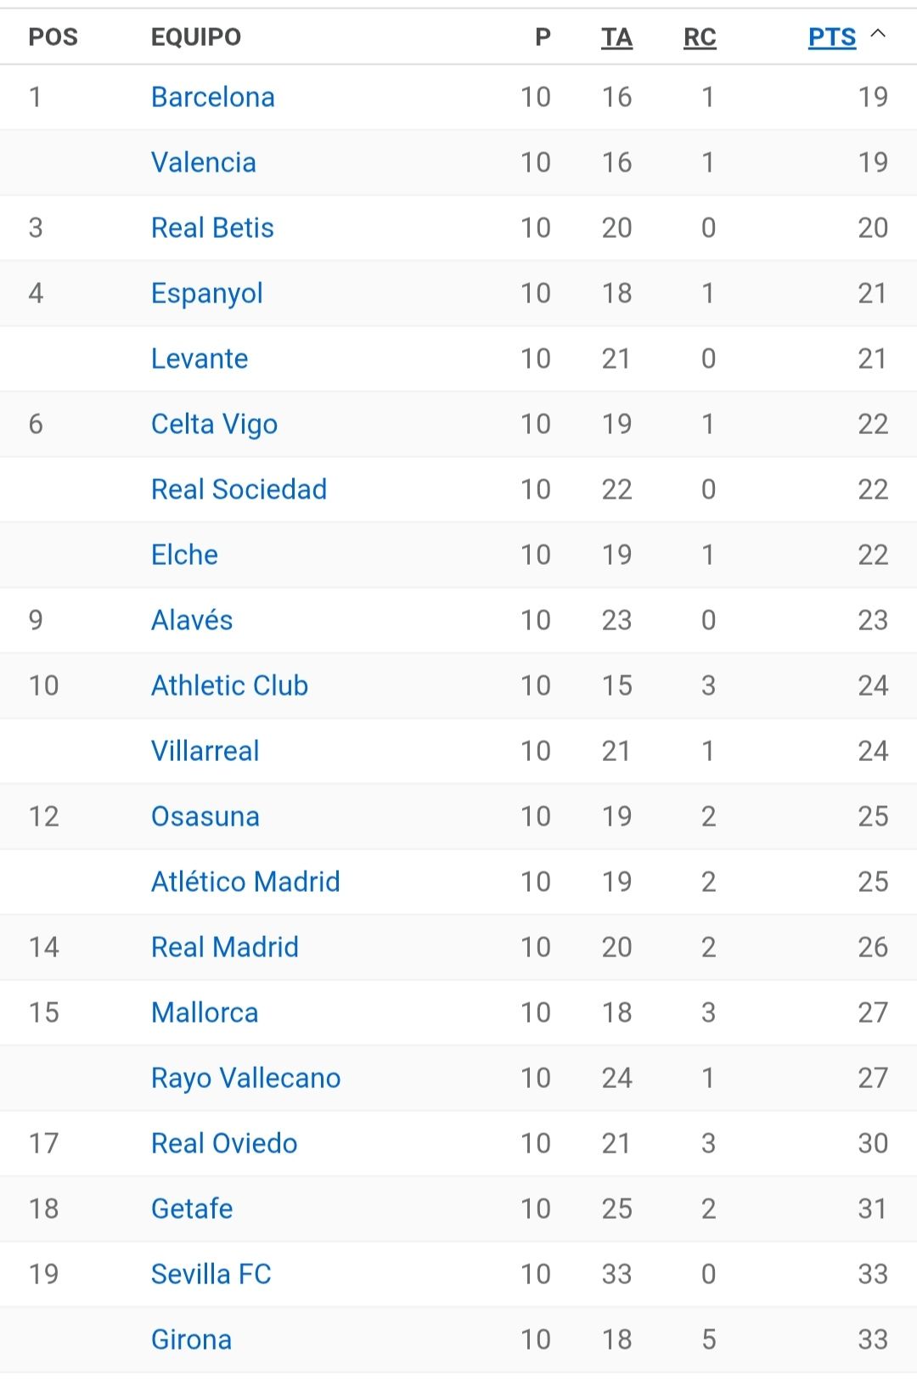
Task: Sort table by TA column header
Action: coord(616,37)
